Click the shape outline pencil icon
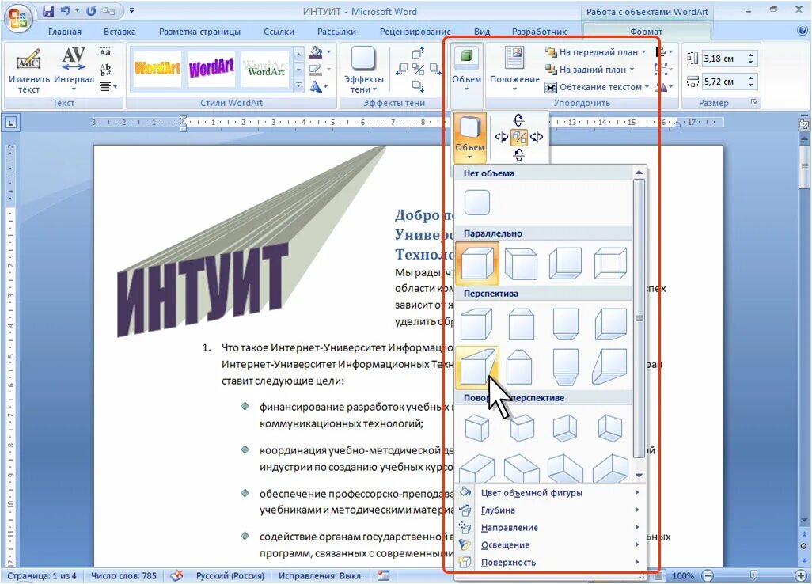The width and height of the screenshot is (812, 584). click(315, 70)
